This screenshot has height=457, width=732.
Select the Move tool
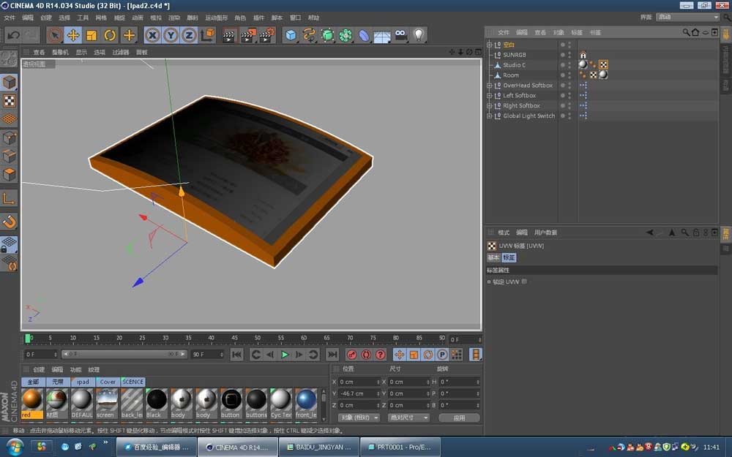73,34
